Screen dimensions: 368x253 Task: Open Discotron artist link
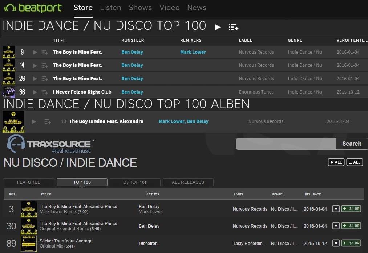148,244
